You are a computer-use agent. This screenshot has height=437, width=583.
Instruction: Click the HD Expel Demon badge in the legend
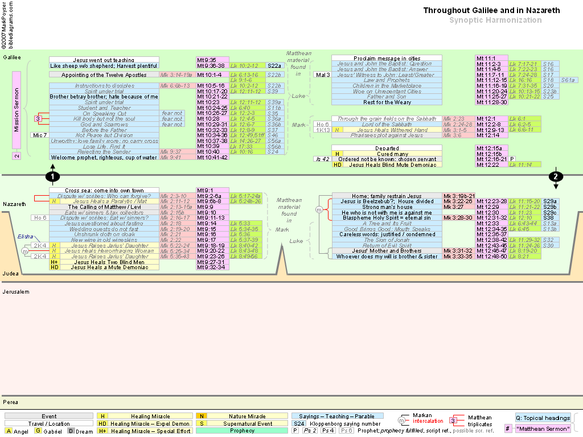coord(102,423)
